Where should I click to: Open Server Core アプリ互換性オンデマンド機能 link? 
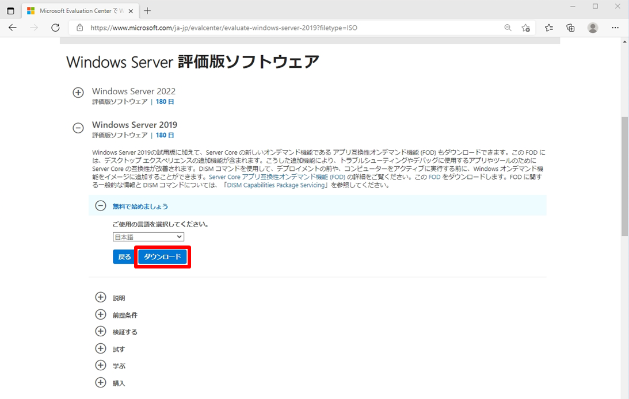click(x=277, y=177)
